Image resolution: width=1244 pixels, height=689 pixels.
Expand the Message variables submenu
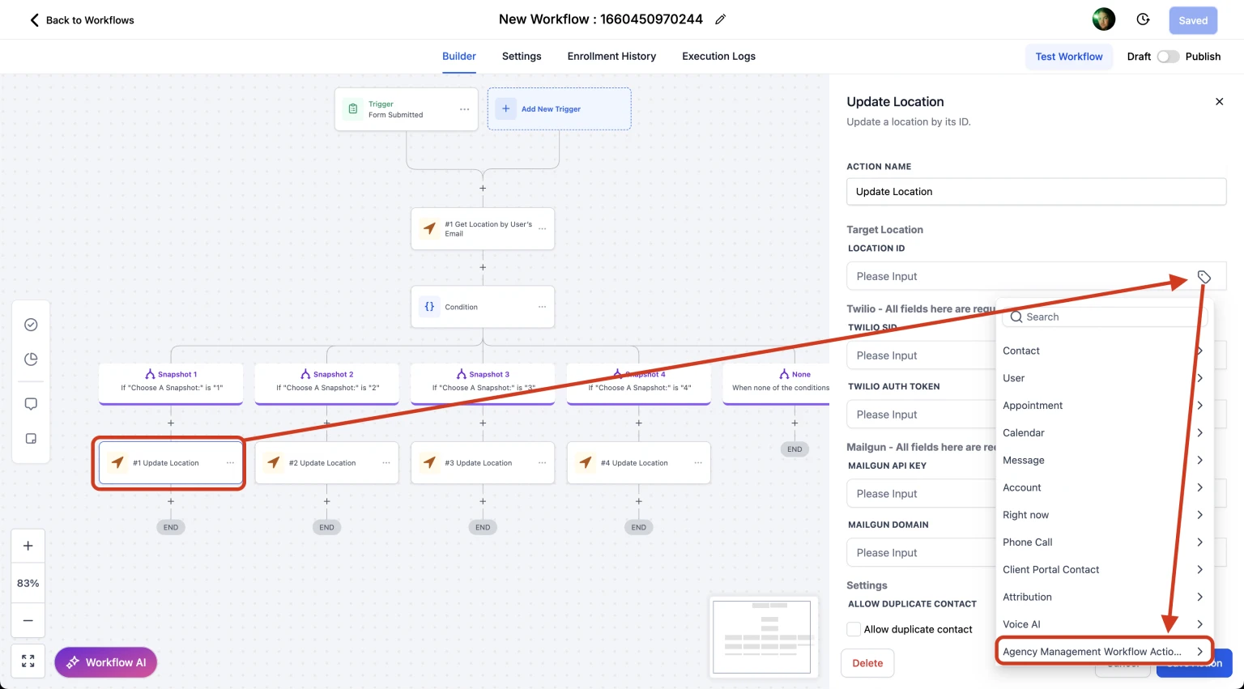pos(1103,461)
